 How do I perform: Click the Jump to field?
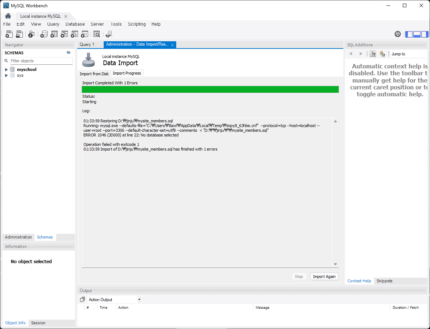(409, 54)
